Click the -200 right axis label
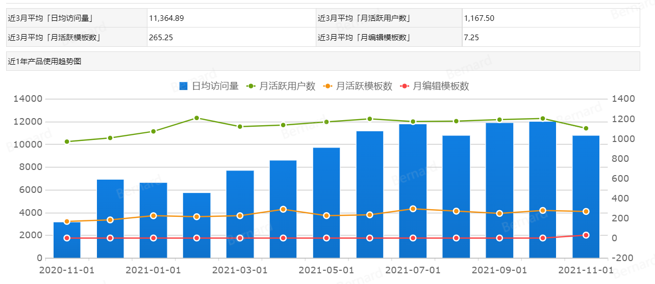Image resolution: width=655 pixels, height=284 pixels. [x=623, y=258]
